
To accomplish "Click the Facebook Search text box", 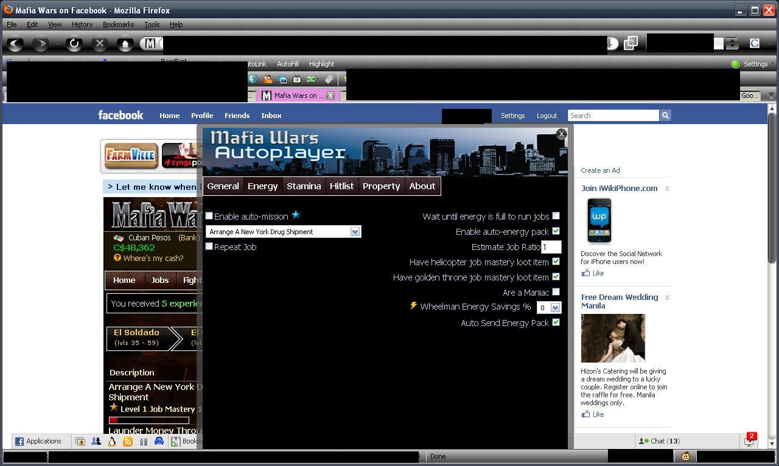I will point(613,116).
